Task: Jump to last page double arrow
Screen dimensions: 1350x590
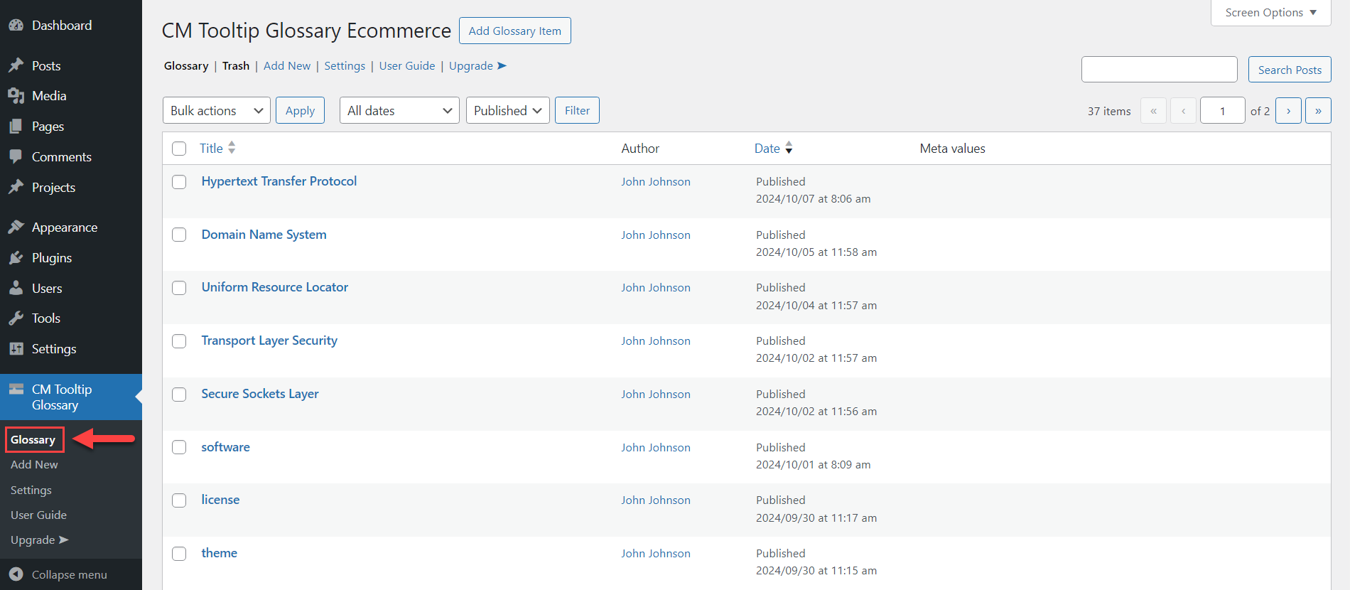Action: click(1318, 111)
